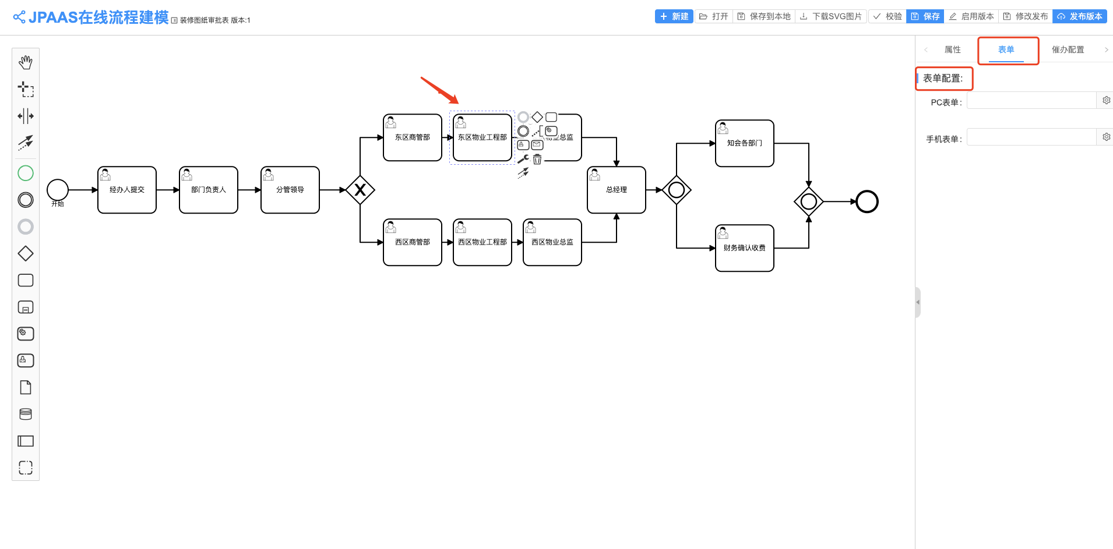The image size is (1113, 549).
Task: Select the 部门负责人 task node
Action: coord(209,190)
